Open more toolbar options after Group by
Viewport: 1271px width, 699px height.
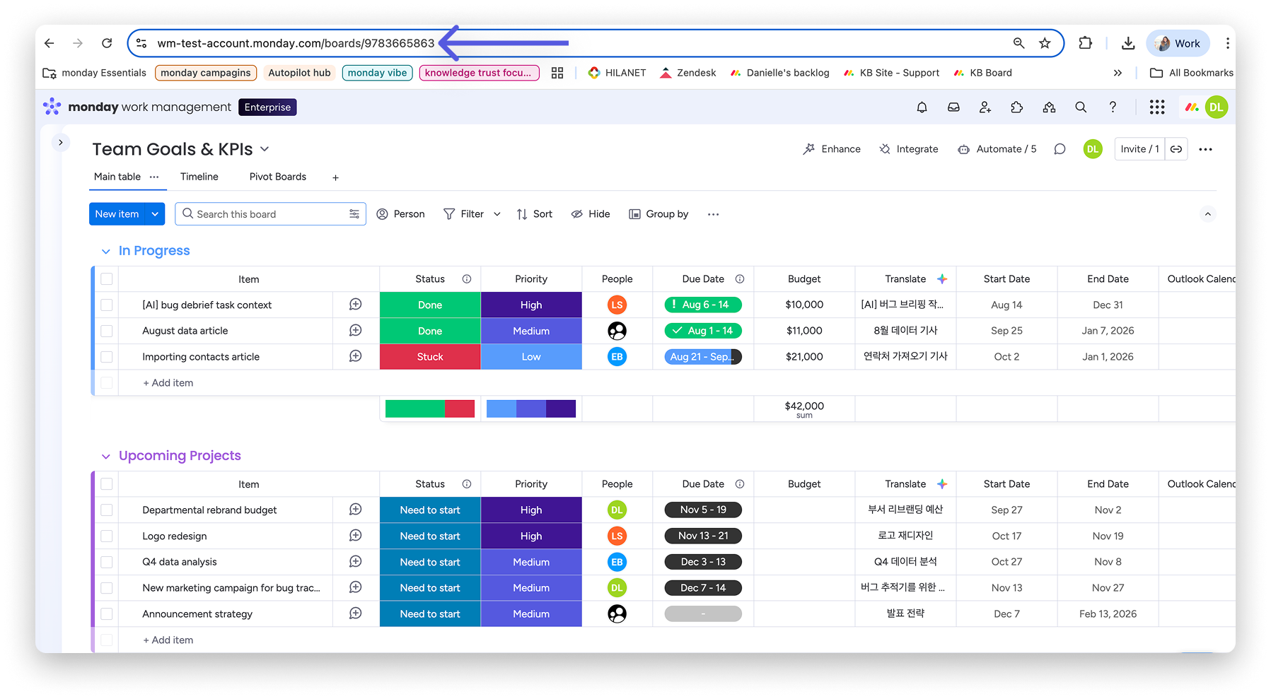tap(713, 214)
